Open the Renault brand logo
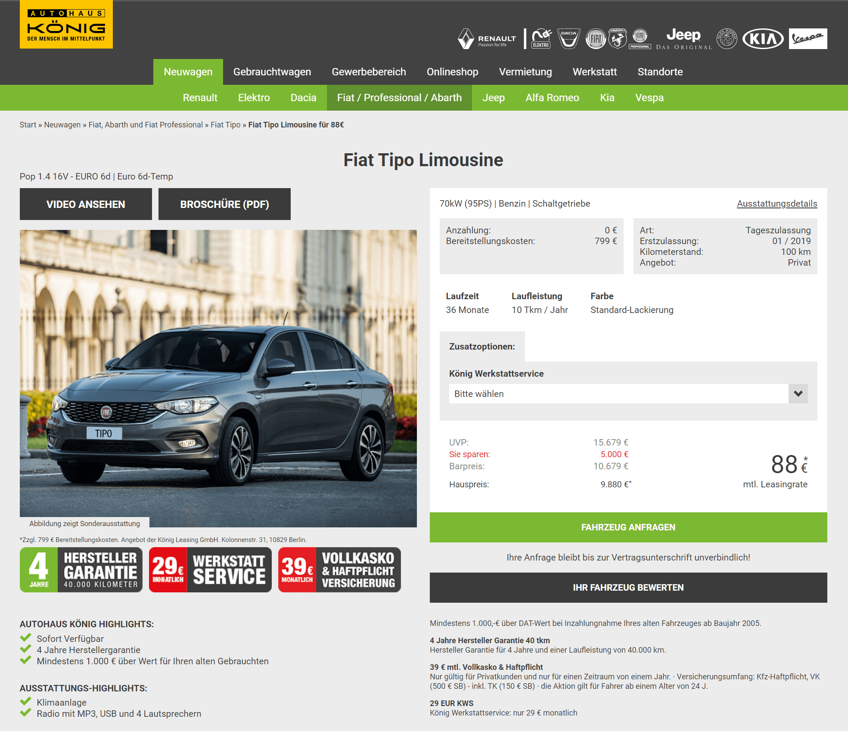Screen dimensions: 848x731 pos(487,39)
